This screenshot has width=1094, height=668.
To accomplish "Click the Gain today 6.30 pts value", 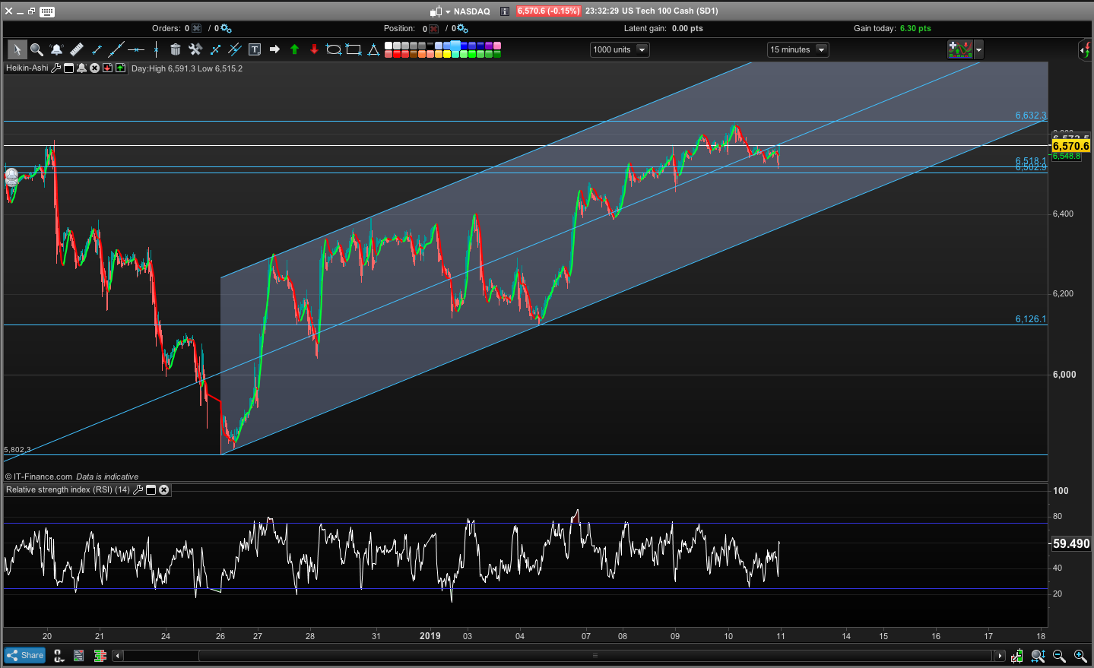I will point(915,28).
